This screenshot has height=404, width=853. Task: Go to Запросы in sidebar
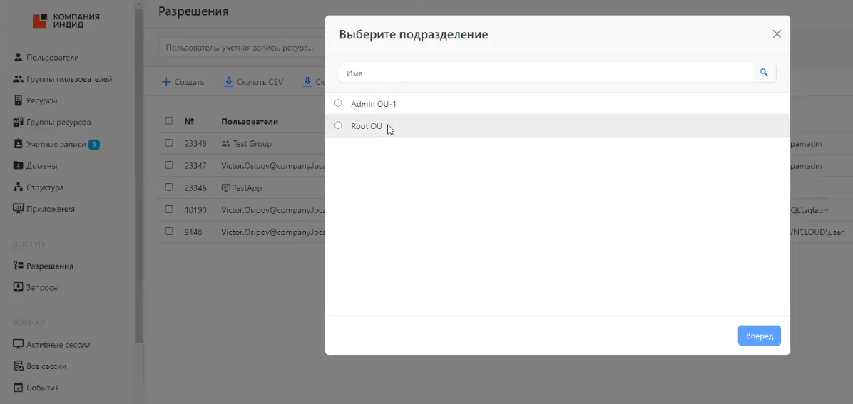(42, 288)
